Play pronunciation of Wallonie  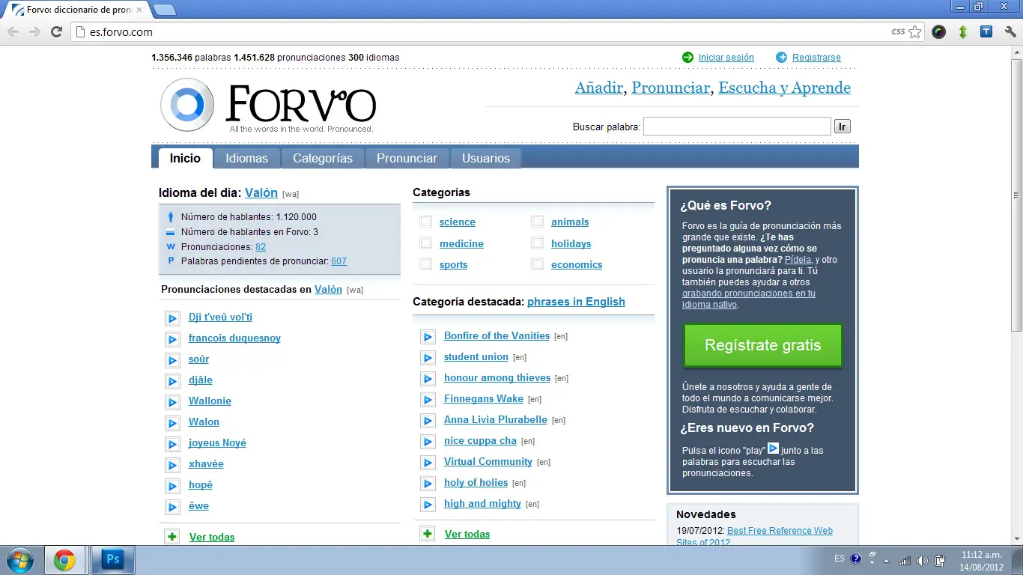click(172, 402)
